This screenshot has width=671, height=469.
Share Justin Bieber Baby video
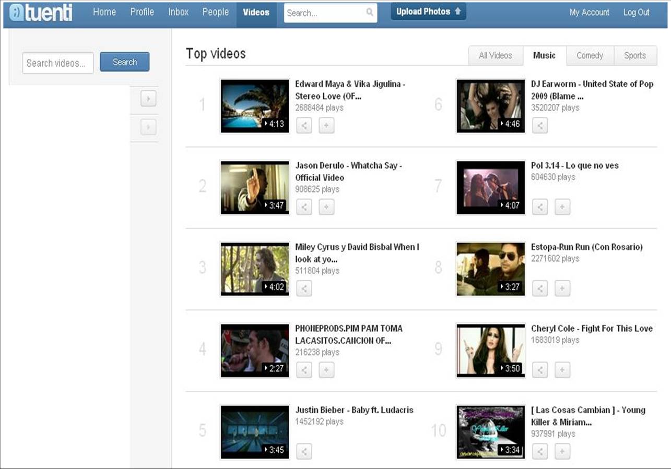tap(304, 451)
